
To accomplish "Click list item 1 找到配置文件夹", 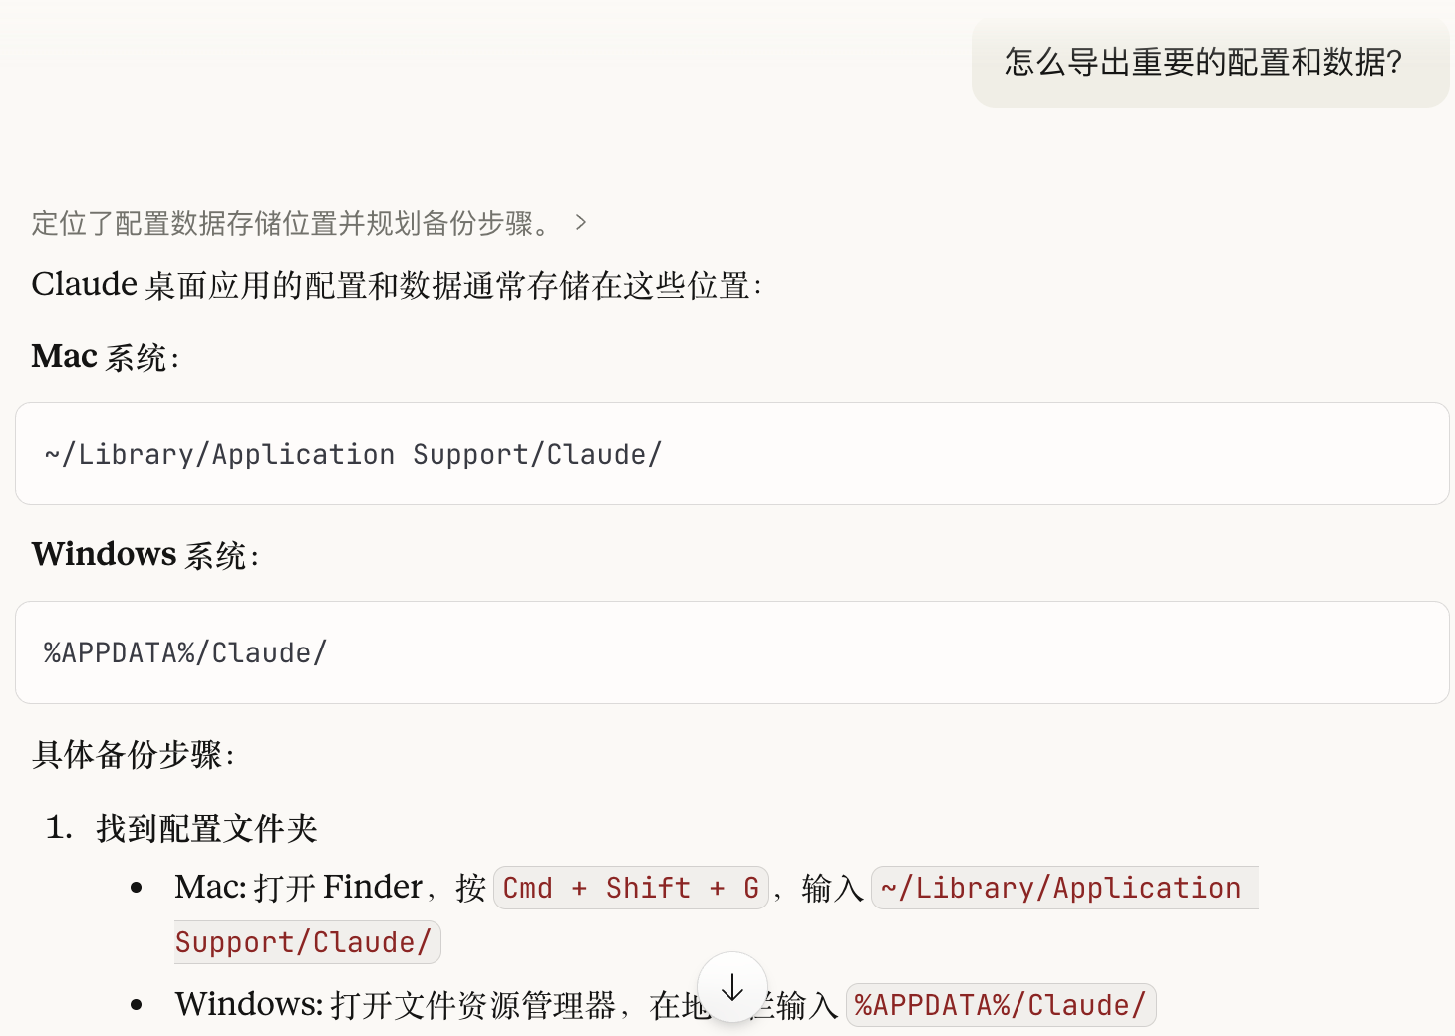I will pyautogui.click(x=206, y=828).
